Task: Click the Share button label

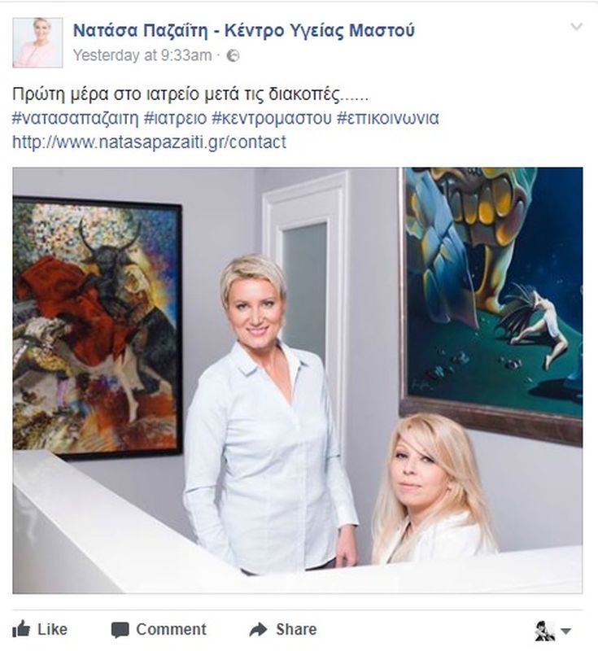Action: click(x=296, y=629)
